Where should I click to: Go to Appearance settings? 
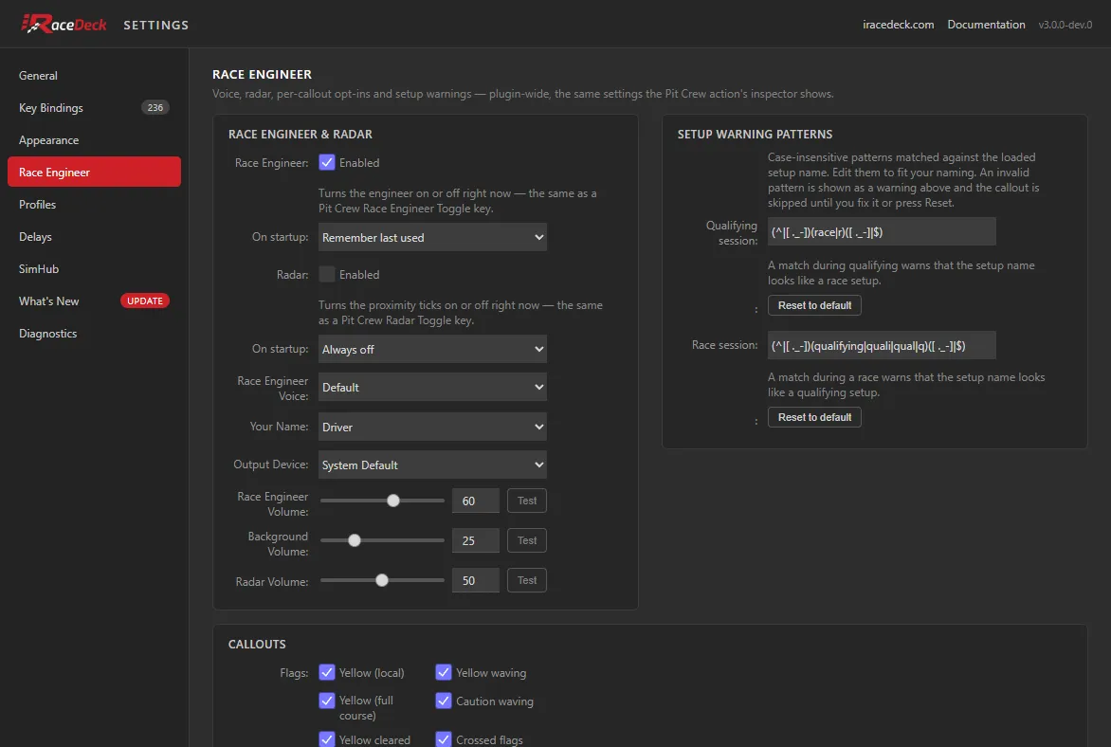(x=94, y=139)
